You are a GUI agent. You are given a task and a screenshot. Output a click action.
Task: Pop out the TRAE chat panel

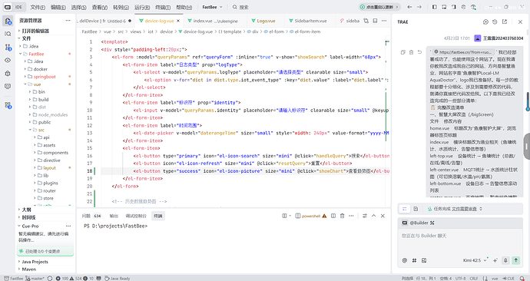pos(505,21)
